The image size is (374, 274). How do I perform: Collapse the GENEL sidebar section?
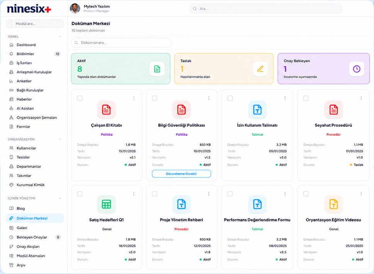click(x=60, y=36)
